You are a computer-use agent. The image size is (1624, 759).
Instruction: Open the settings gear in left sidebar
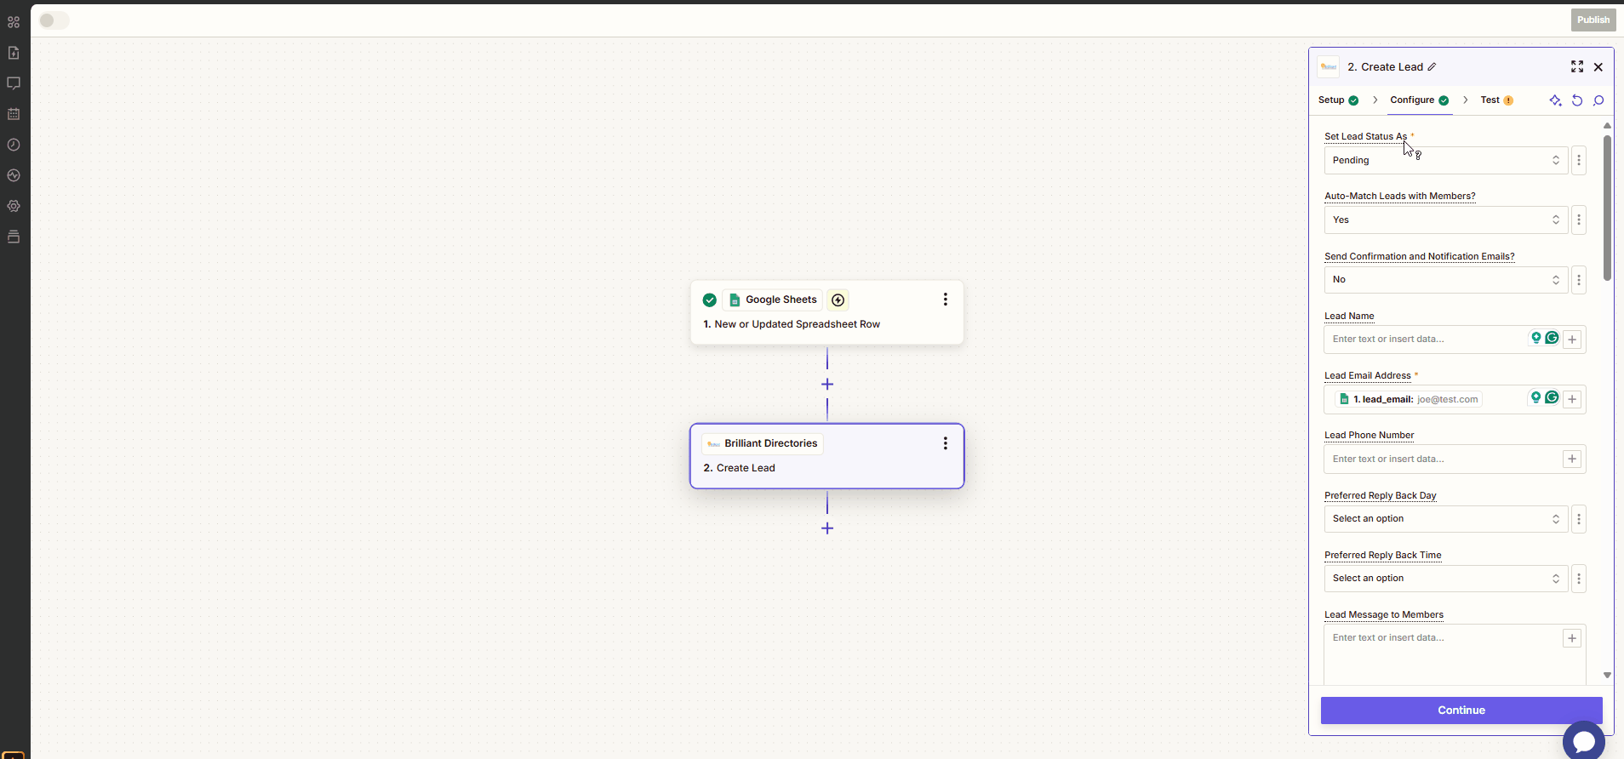point(14,206)
